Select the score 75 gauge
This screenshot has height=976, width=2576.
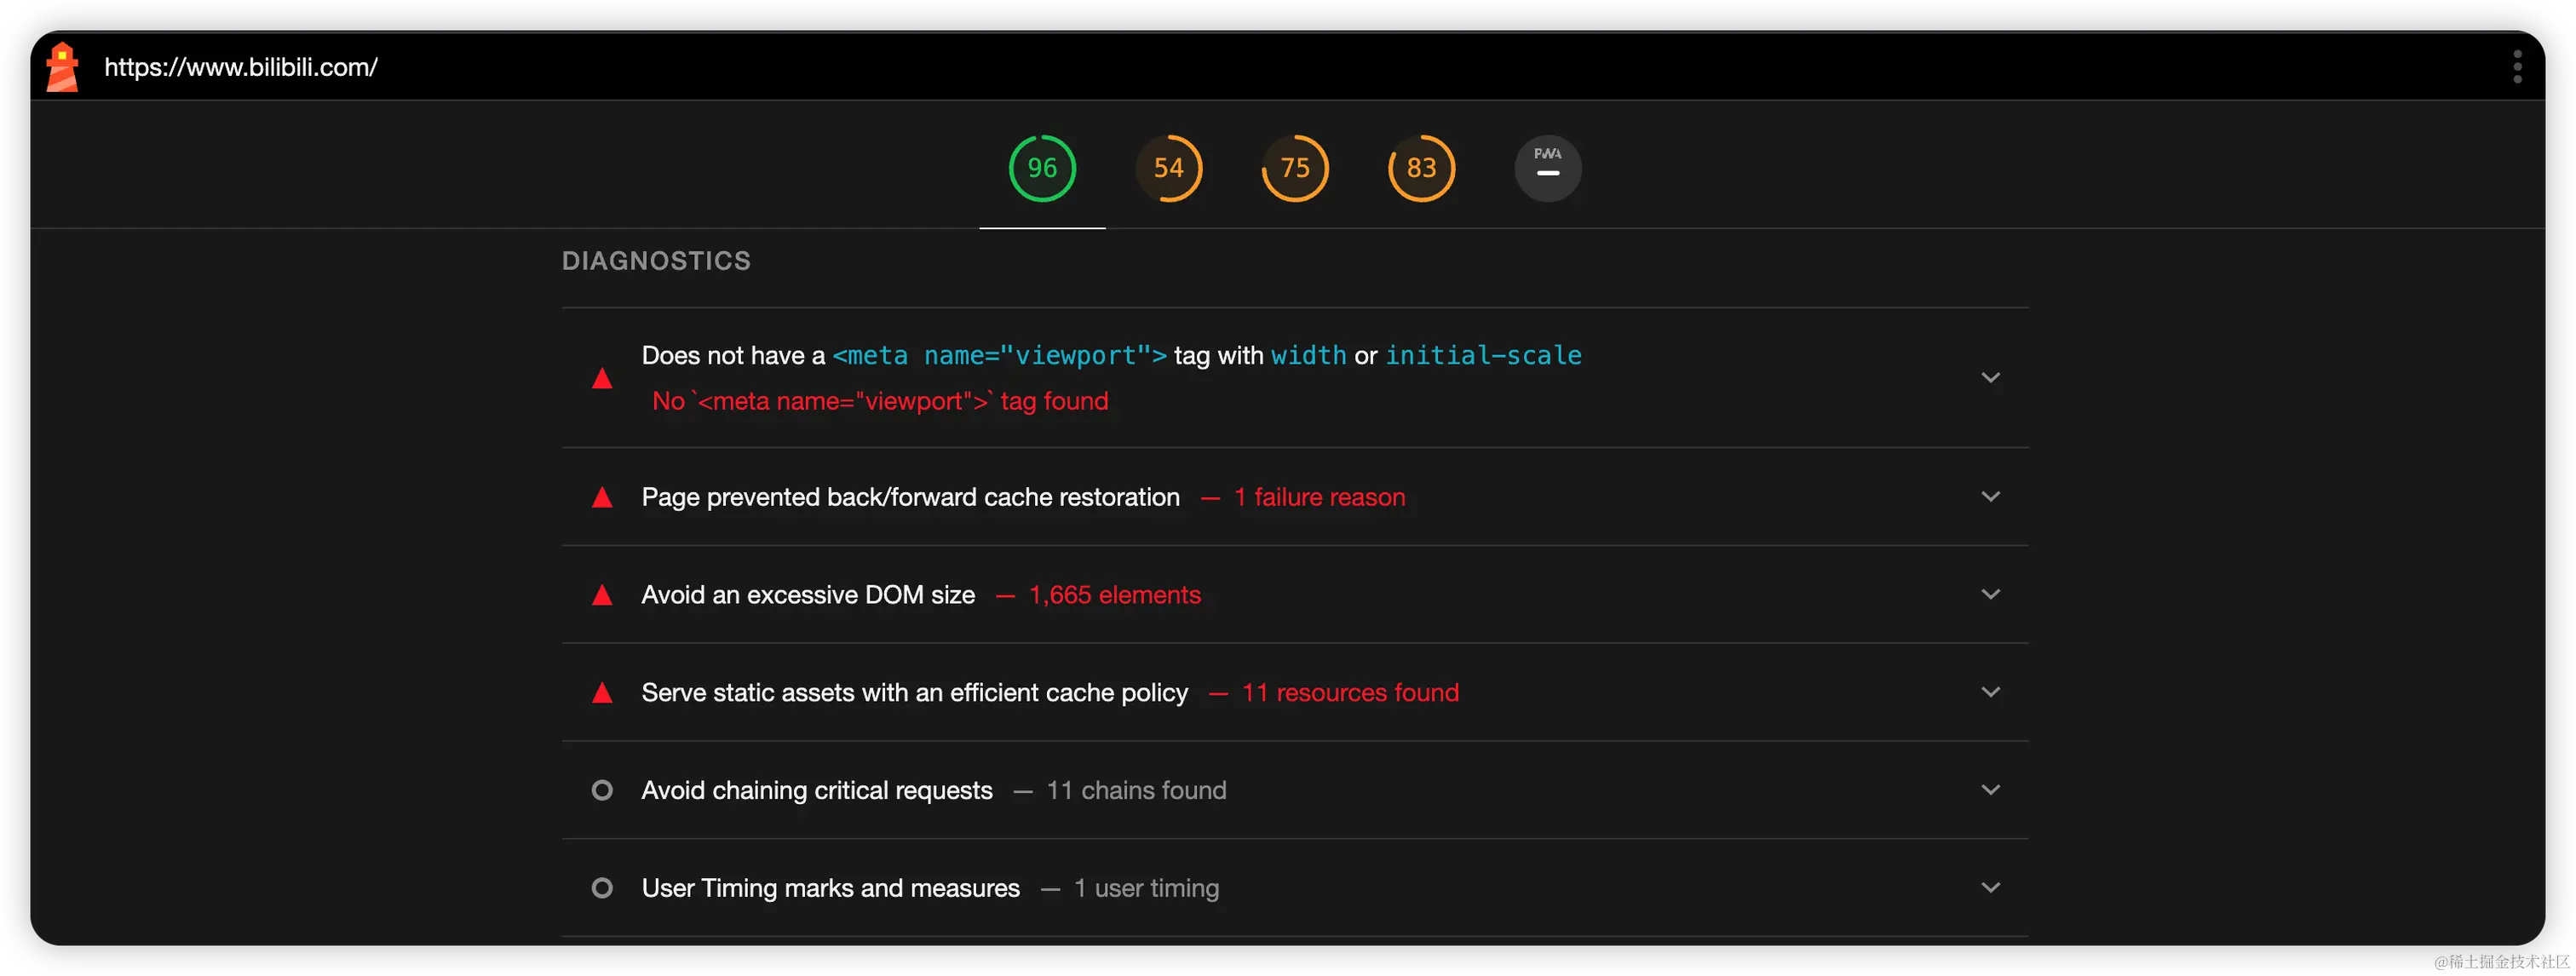click(1294, 168)
